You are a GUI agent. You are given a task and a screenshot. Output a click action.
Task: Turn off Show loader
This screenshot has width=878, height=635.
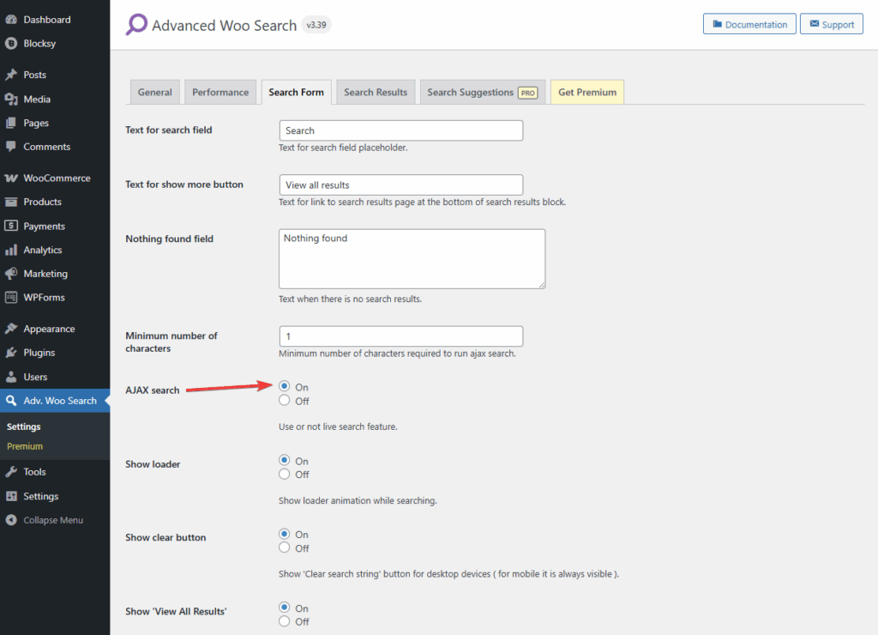pyautogui.click(x=284, y=474)
